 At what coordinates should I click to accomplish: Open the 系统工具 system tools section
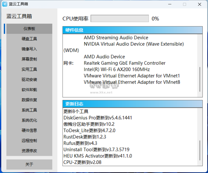[x=29, y=110]
